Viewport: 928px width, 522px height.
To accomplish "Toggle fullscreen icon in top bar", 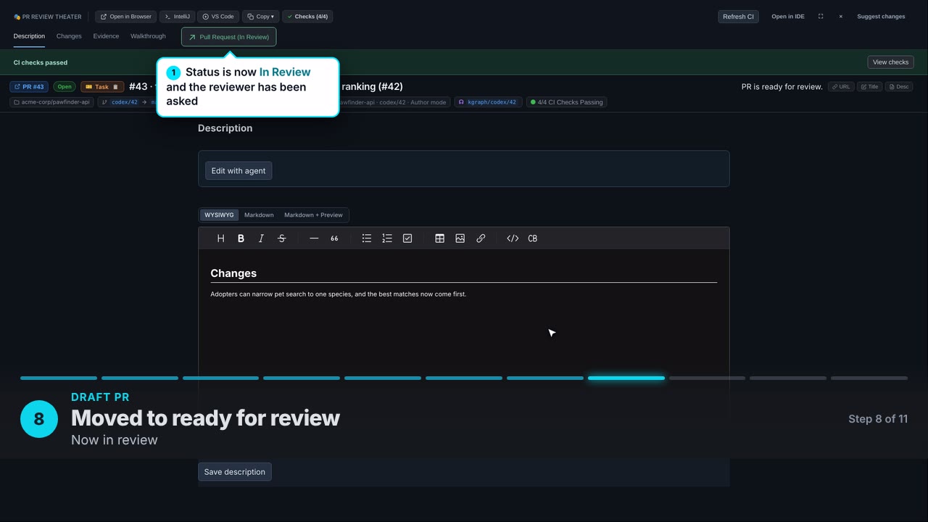I will [821, 17].
